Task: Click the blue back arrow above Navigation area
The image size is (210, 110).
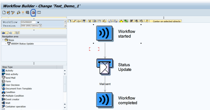Action: [x=3, y=33]
